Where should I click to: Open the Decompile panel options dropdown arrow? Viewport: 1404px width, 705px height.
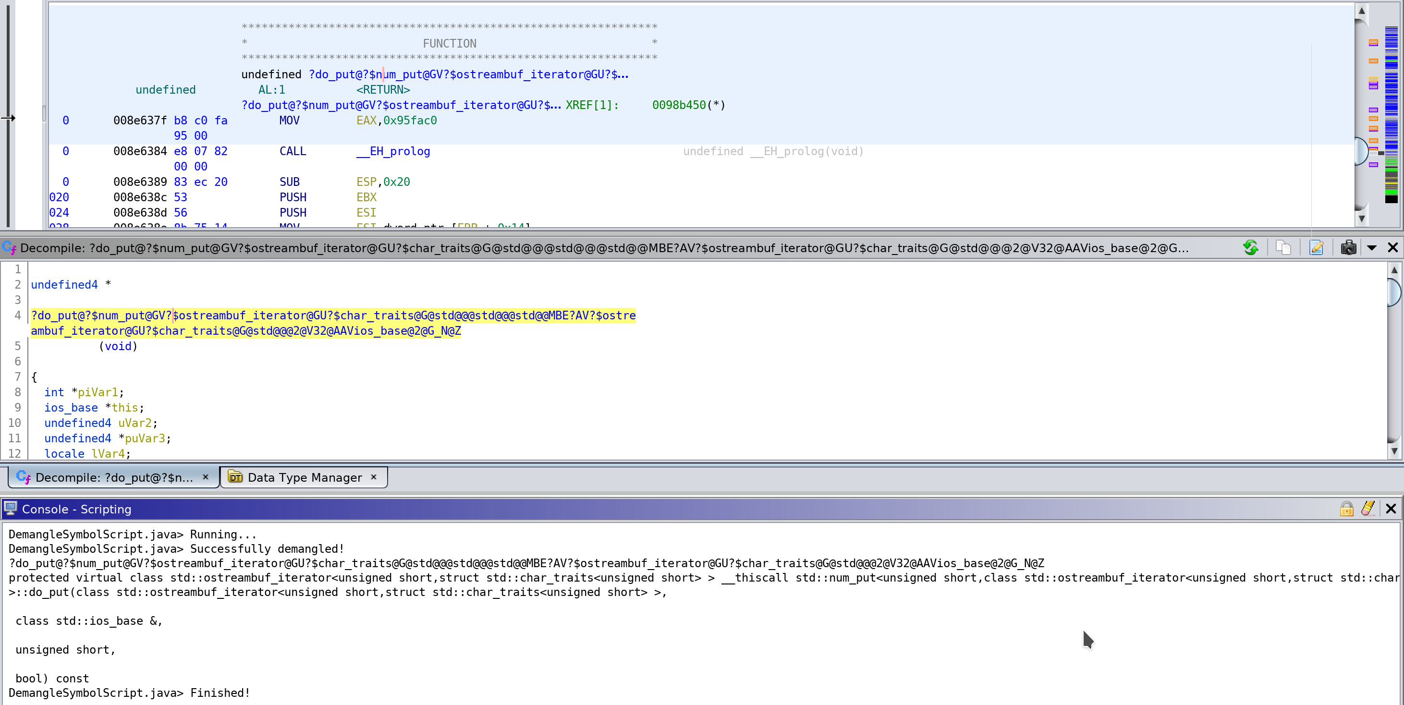click(x=1372, y=247)
